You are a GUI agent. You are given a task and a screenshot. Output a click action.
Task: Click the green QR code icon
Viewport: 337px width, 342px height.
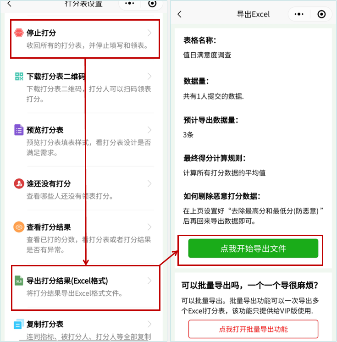[19, 77]
